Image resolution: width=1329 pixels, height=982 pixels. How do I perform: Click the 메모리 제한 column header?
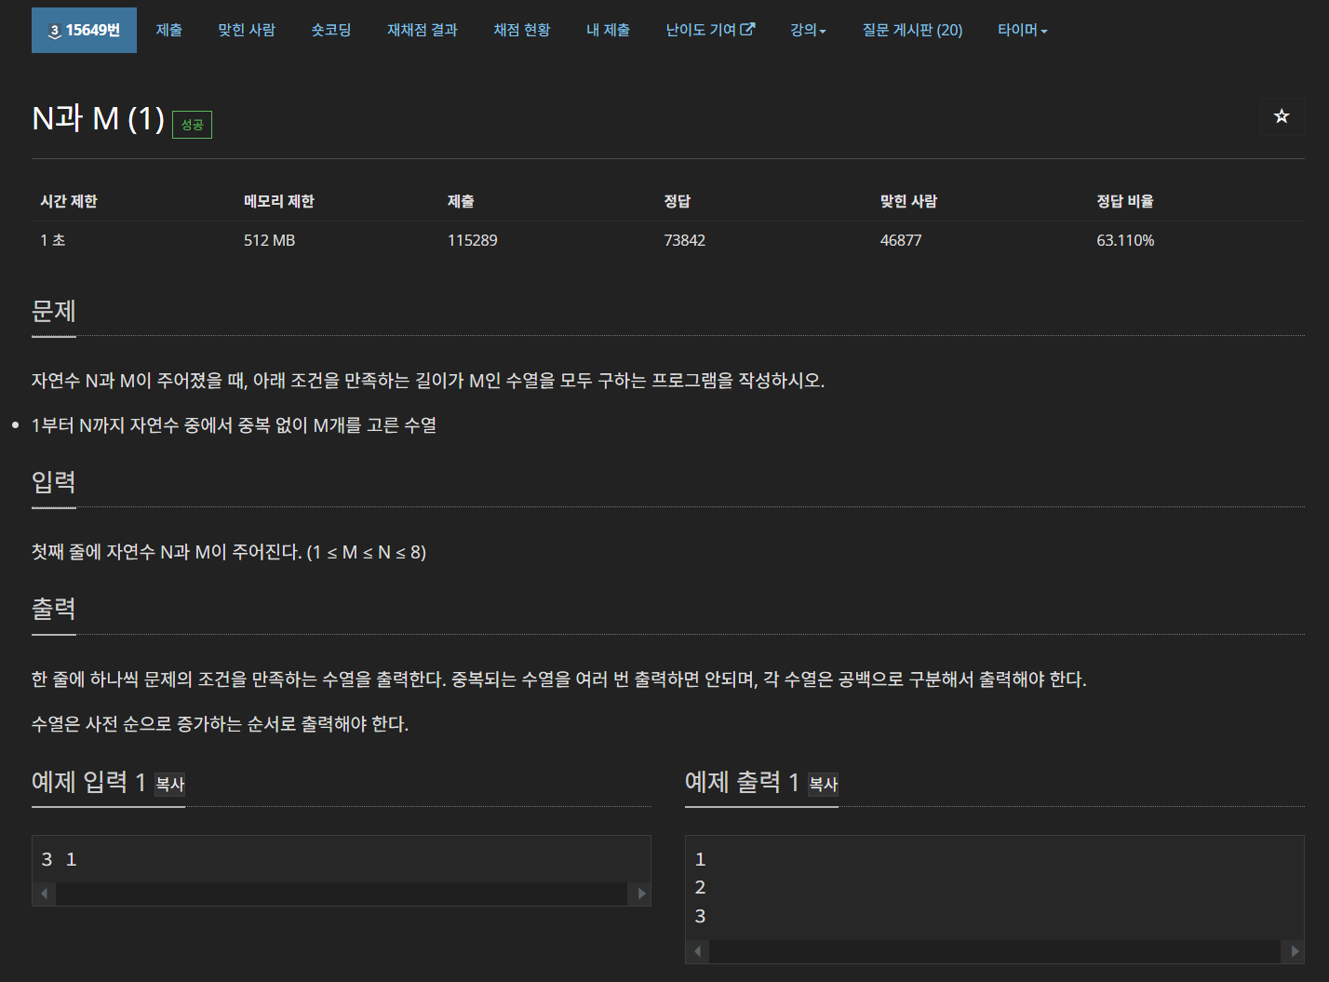[x=278, y=201]
